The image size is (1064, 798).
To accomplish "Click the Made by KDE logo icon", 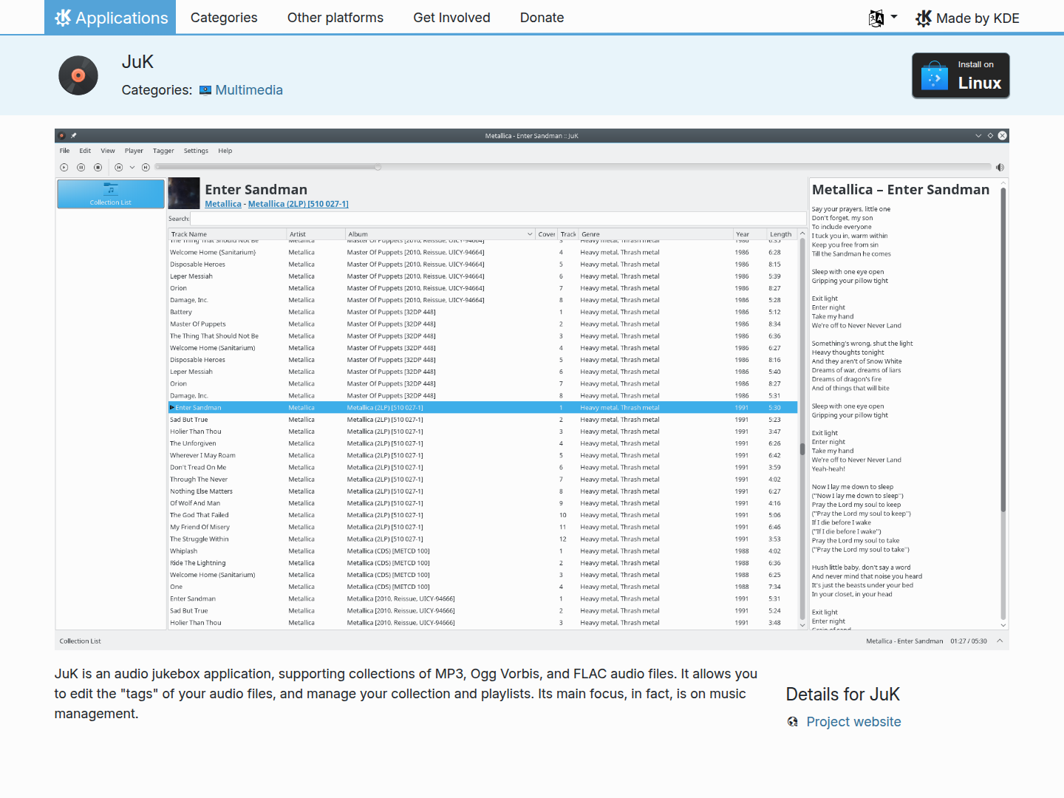I will point(924,18).
